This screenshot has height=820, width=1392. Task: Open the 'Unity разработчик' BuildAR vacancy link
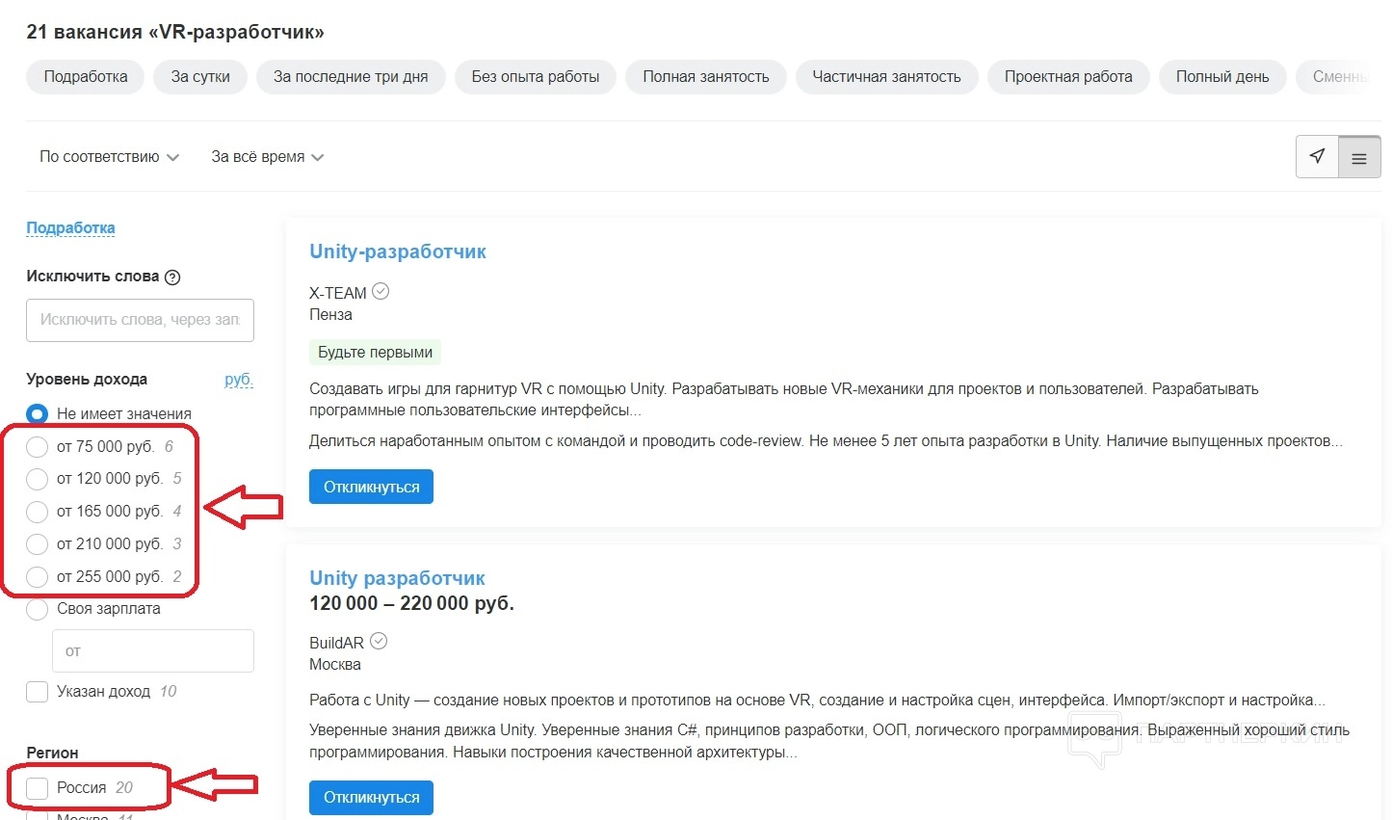(x=397, y=578)
